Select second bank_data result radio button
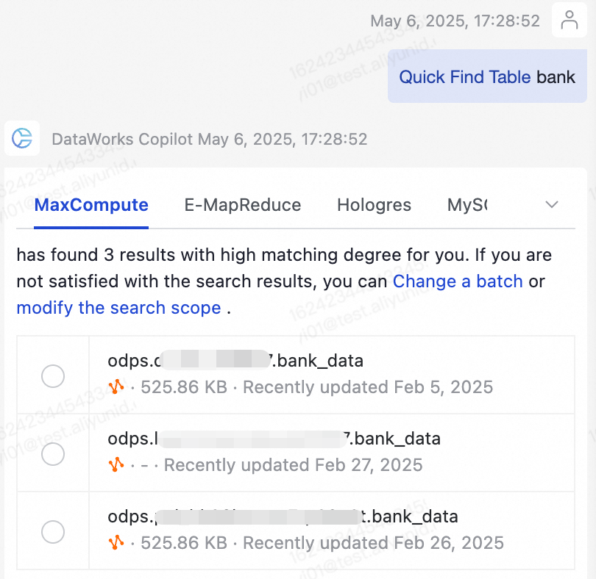This screenshot has width=596, height=579. point(53,454)
